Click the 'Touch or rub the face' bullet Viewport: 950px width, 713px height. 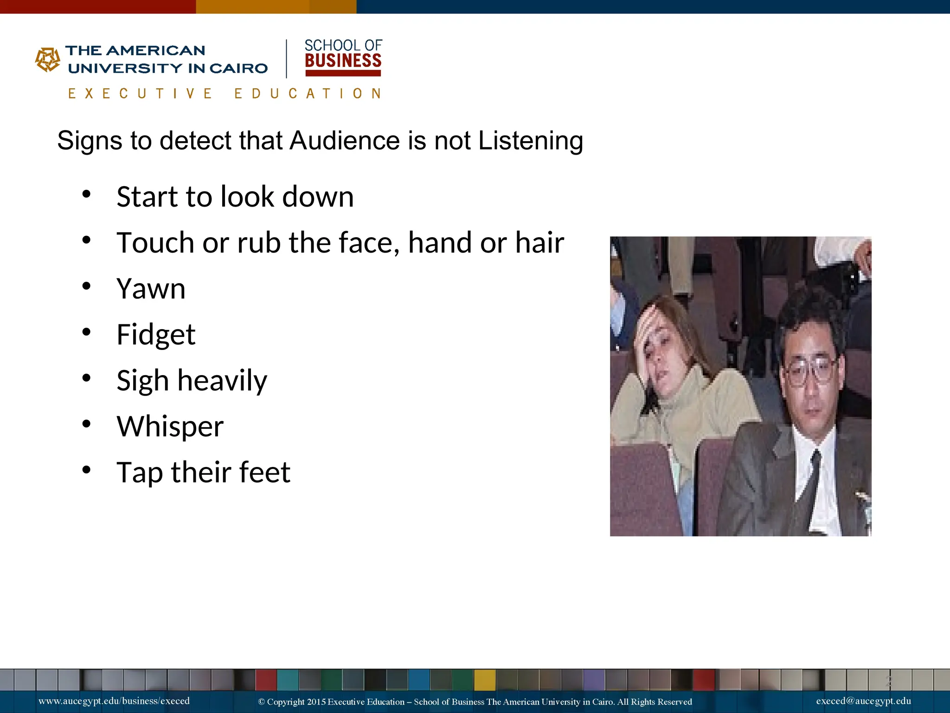[x=340, y=243]
